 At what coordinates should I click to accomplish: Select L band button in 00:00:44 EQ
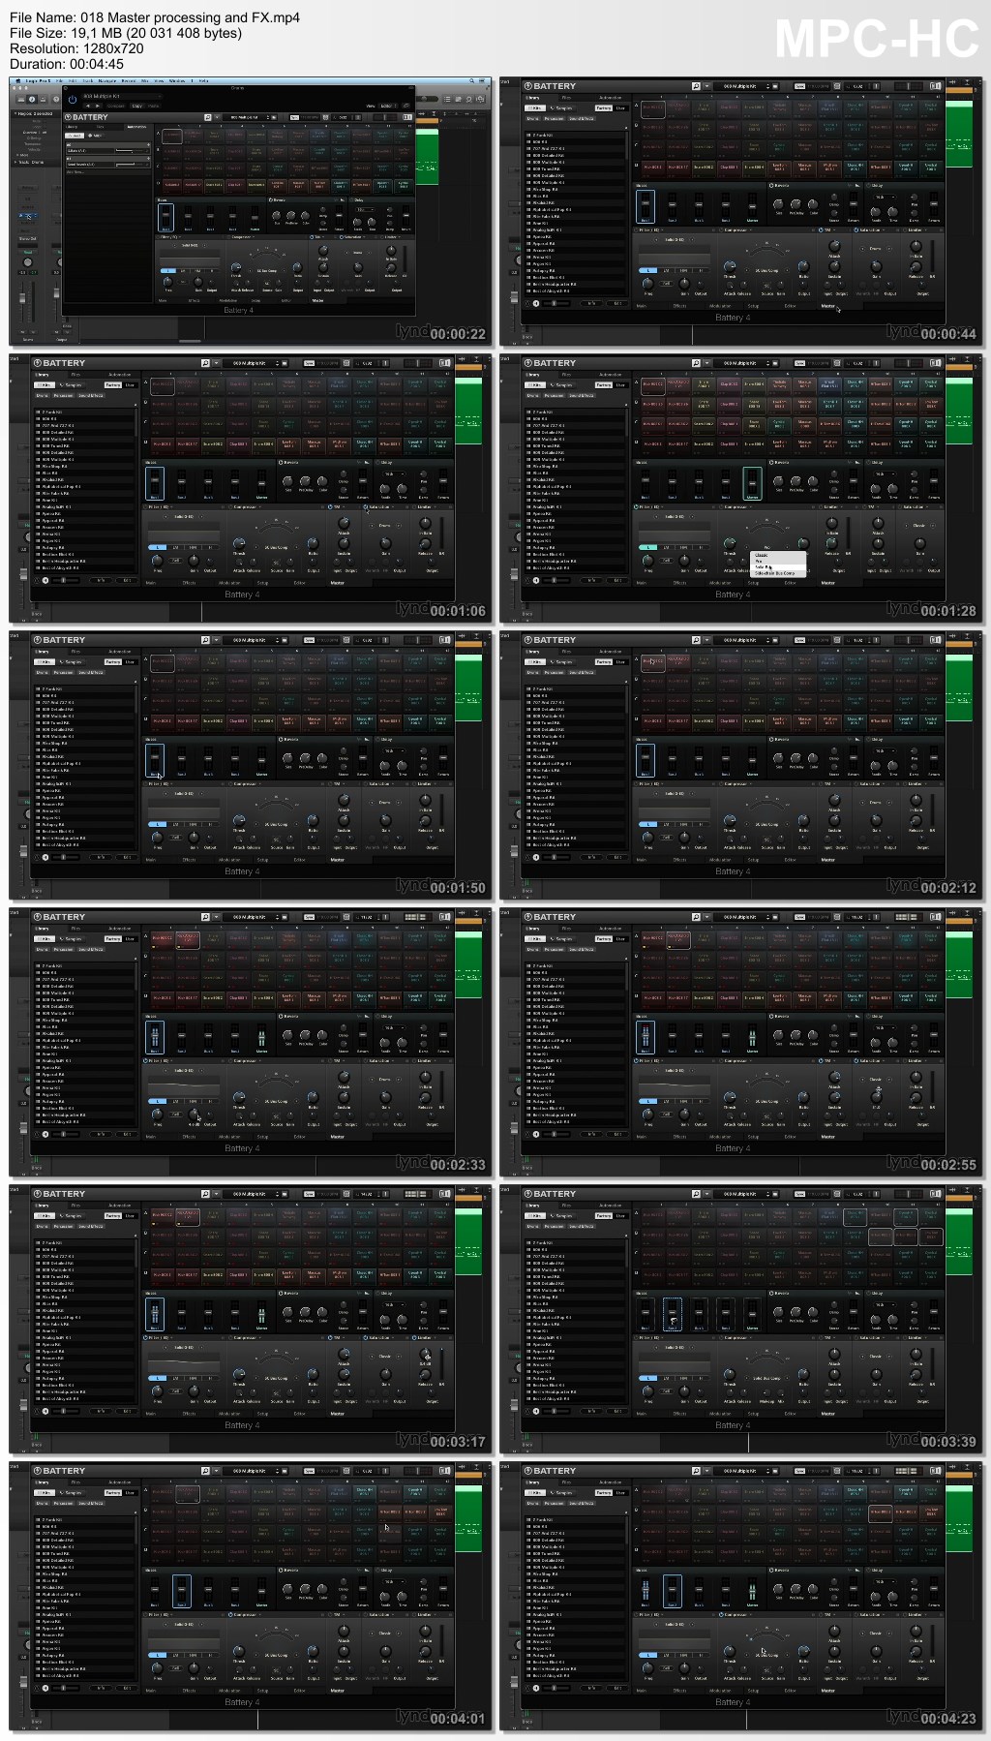[x=646, y=271]
